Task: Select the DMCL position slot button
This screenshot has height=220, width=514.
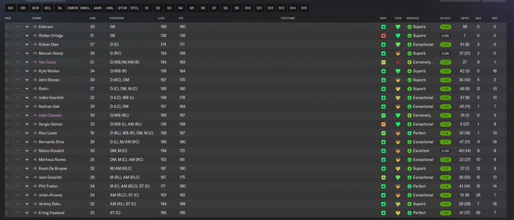Action: tap(85, 8)
